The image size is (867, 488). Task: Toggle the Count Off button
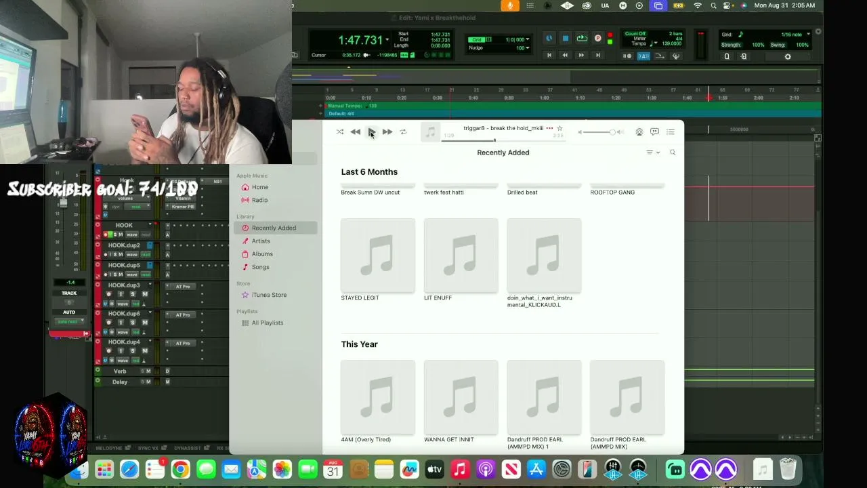tap(635, 34)
